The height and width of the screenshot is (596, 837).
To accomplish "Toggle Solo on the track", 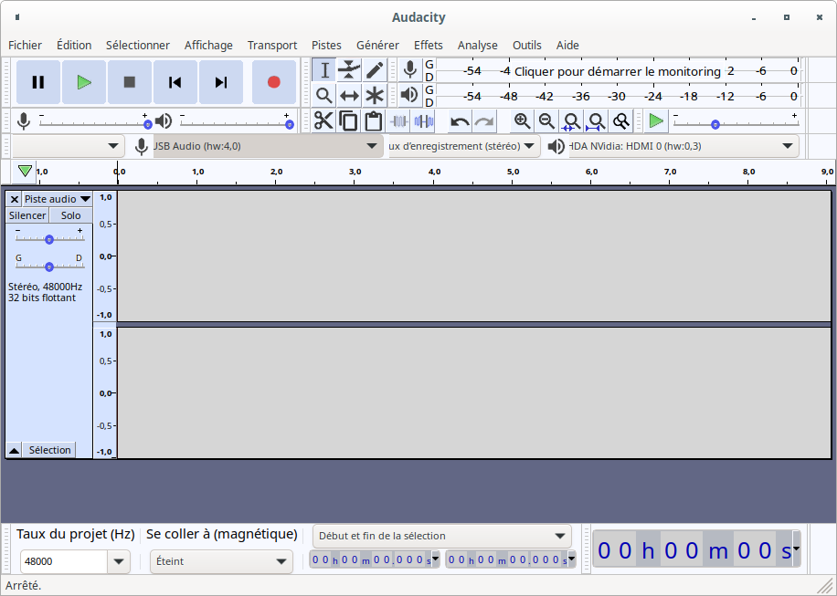I will [x=71, y=215].
